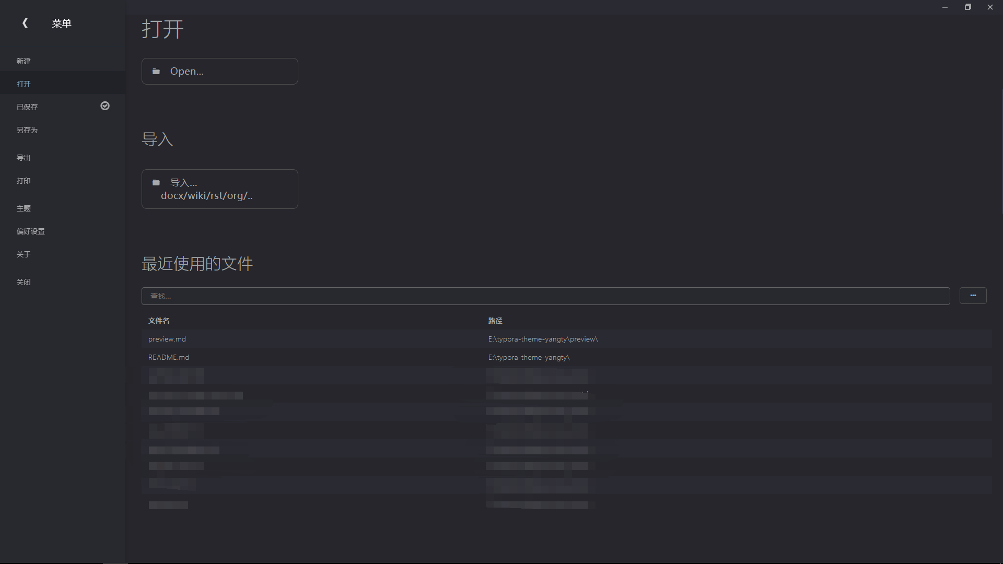
Task: Restore down the application window
Action: click(x=968, y=7)
